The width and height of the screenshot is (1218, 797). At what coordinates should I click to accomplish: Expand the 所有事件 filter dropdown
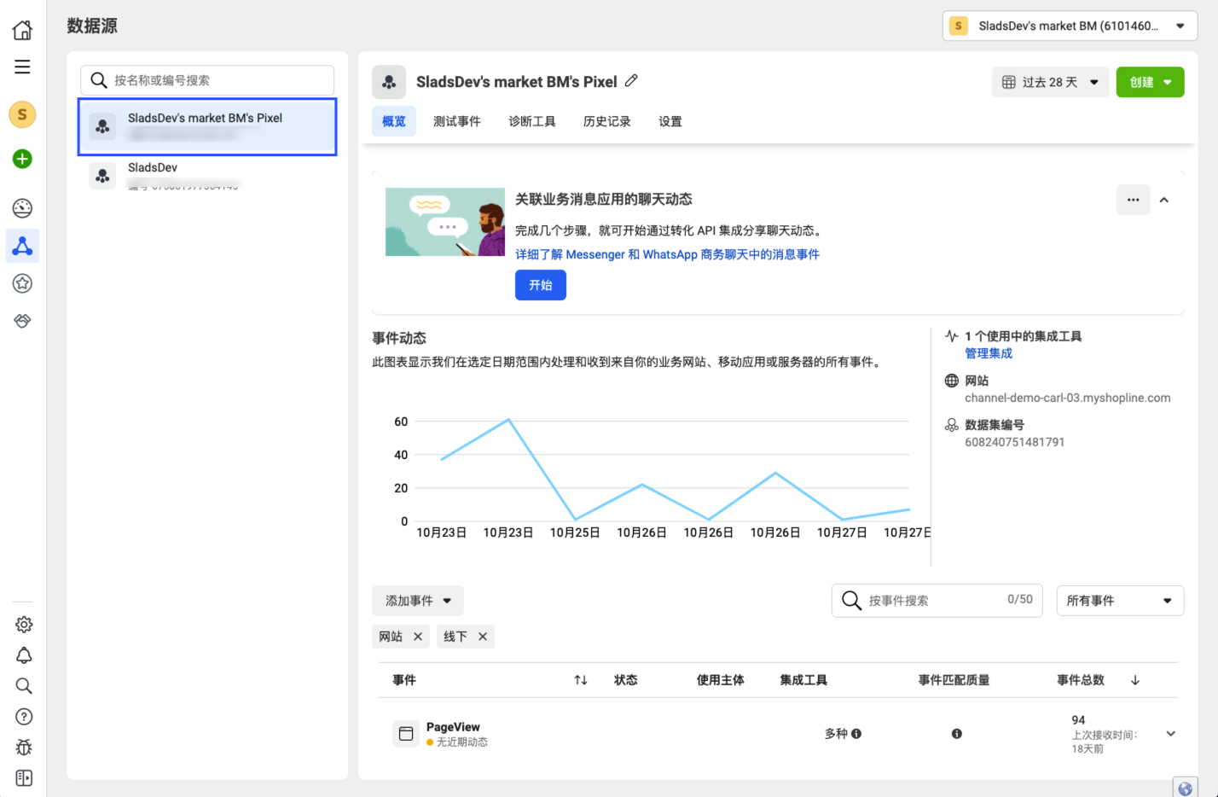[x=1119, y=601]
